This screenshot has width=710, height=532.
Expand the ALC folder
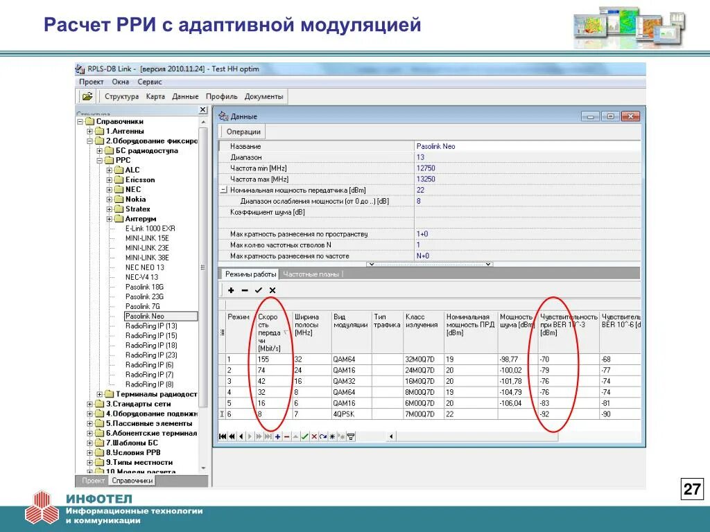pyautogui.click(x=109, y=170)
